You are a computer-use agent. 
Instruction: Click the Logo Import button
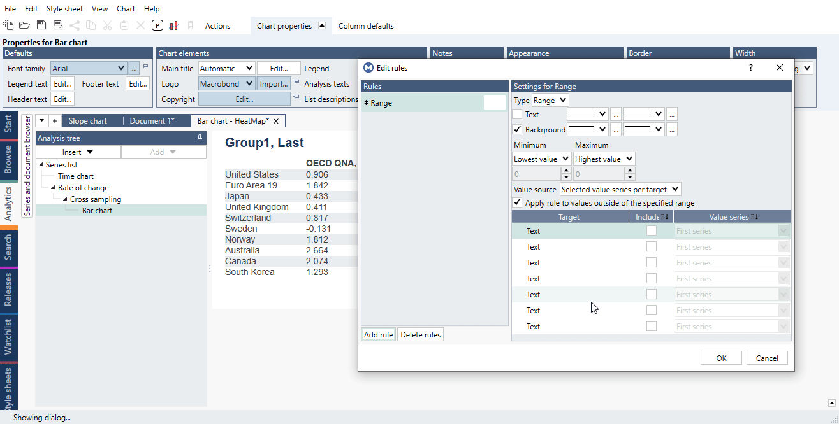[274, 83]
